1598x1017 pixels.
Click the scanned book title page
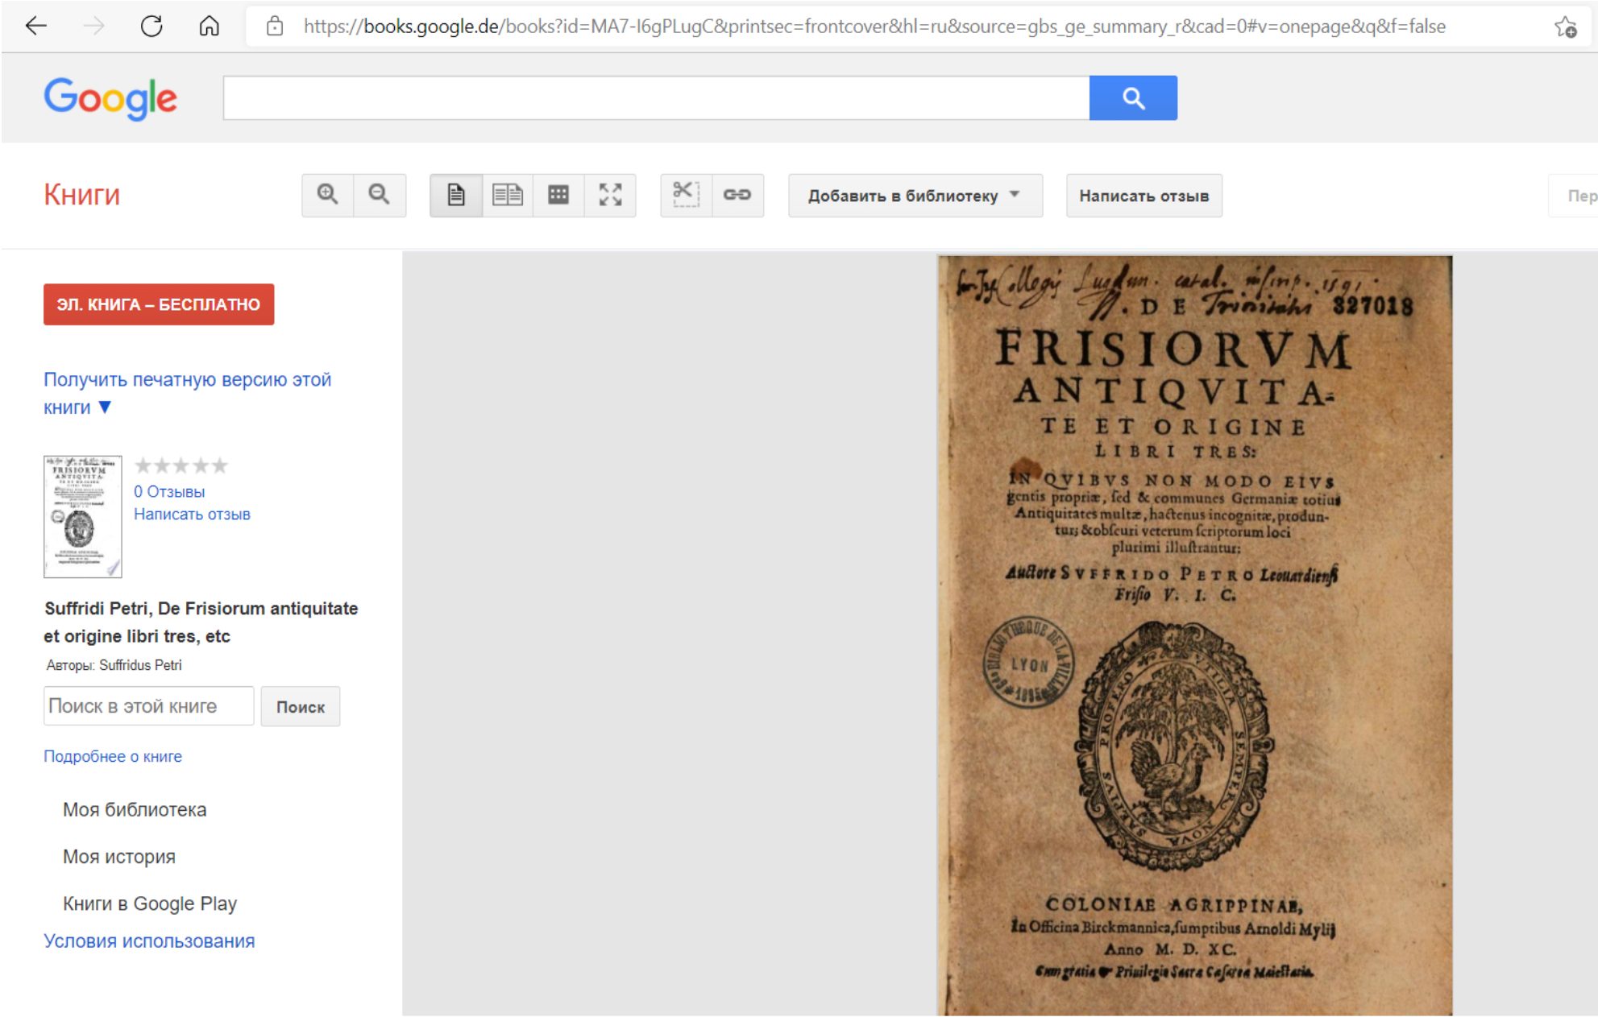[1195, 635]
